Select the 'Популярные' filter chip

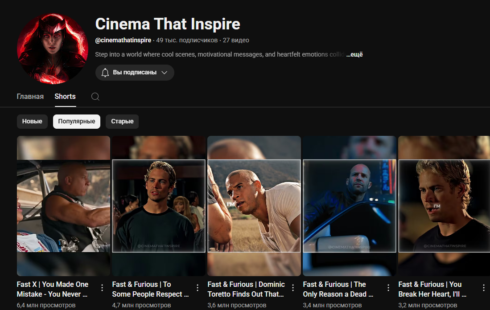click(x=76, y=121)
